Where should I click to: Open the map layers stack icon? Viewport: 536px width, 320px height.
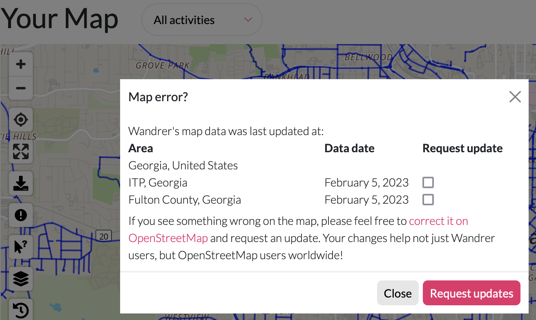click(x=21, y=279)
